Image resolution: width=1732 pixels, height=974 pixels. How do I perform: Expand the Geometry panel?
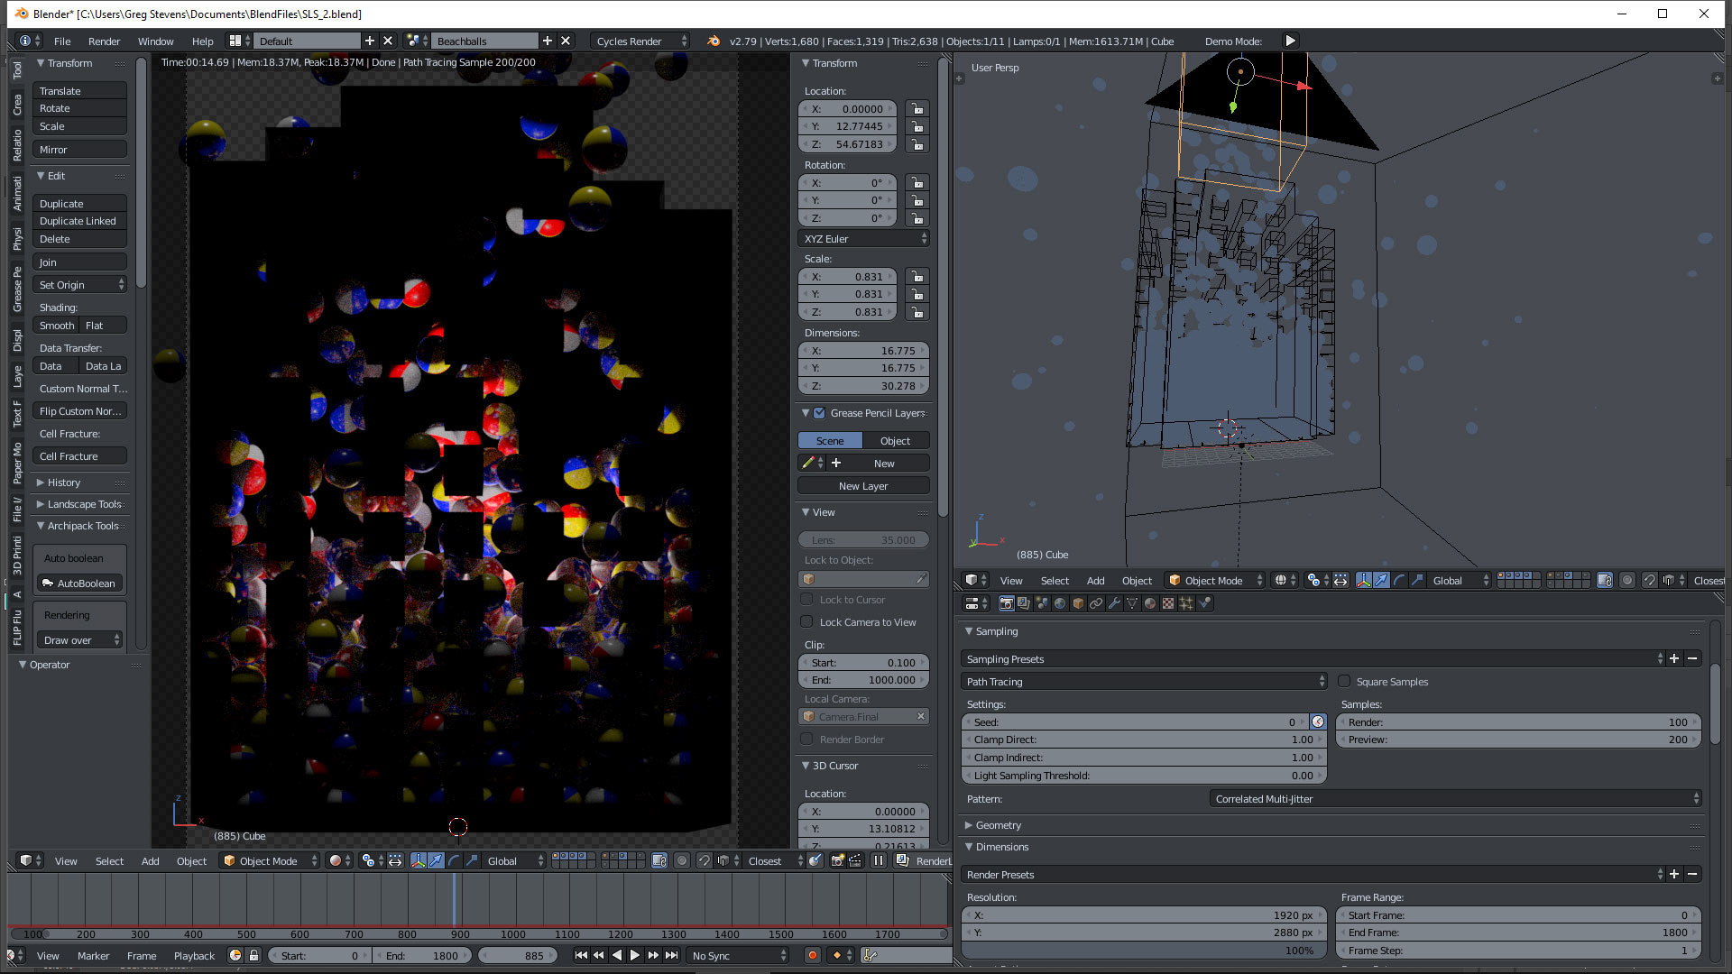click(x=998, y=825)
